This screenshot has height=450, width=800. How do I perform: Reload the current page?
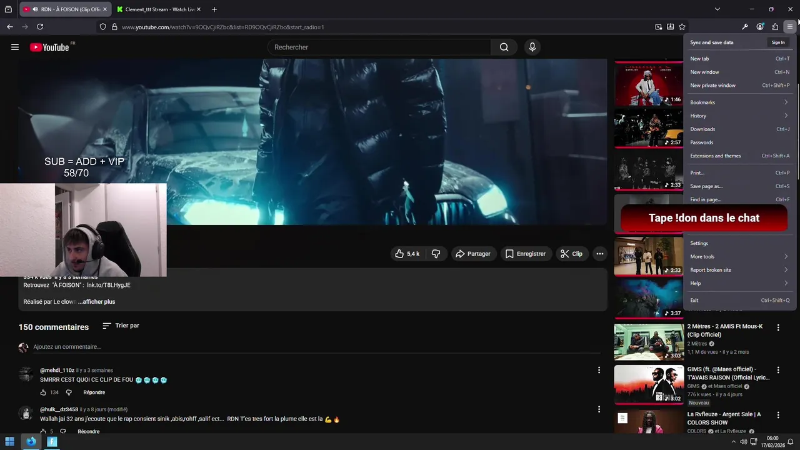40,27
